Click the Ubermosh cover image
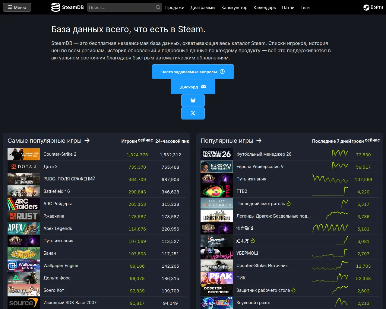The image size is (386, 309). point(217,253)
